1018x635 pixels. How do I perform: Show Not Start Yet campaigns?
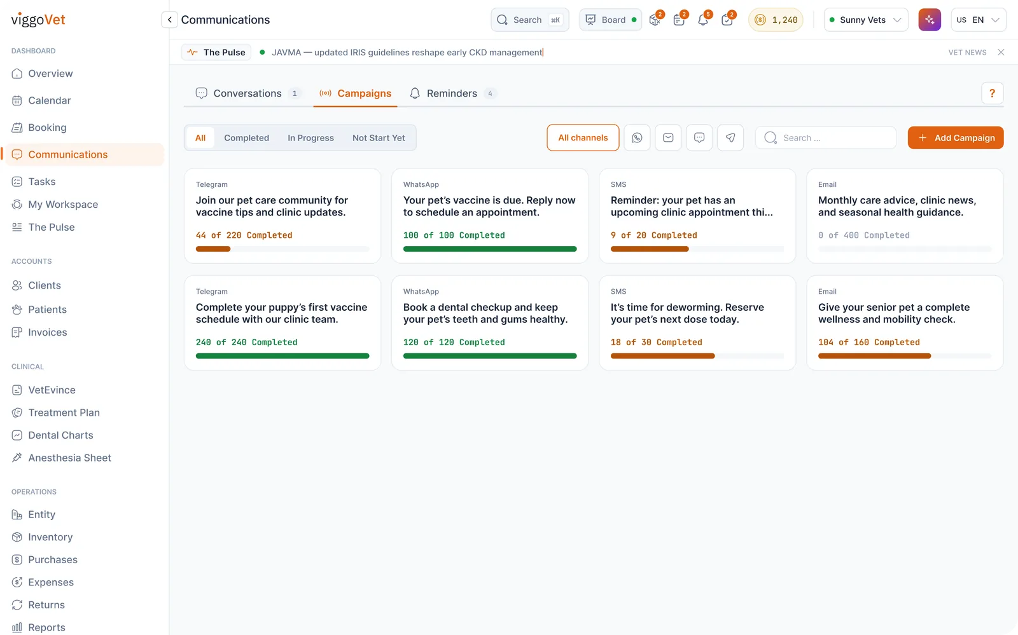pos(379,138)
